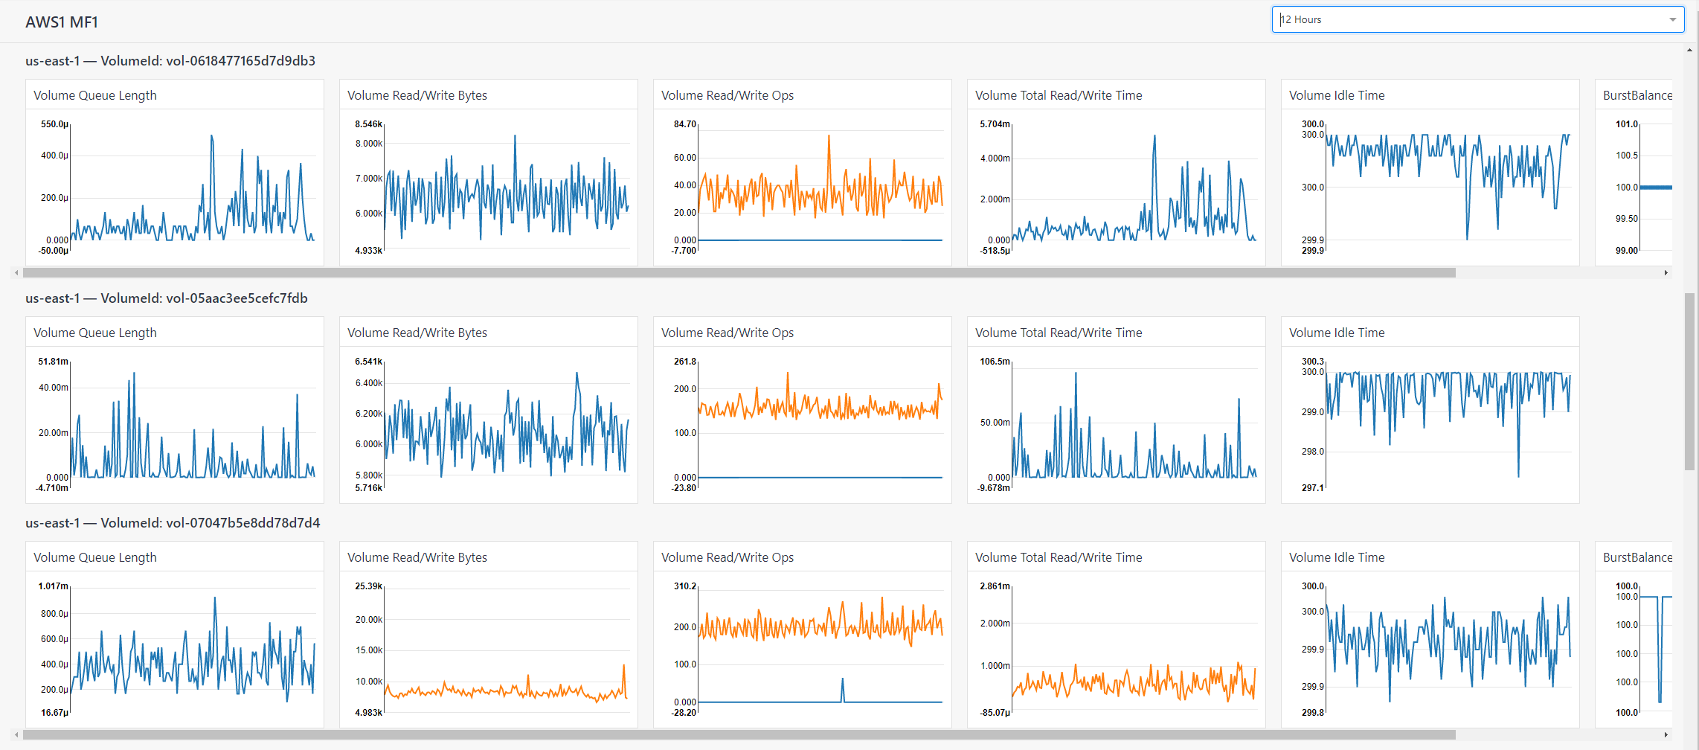Click Volume Read/Write Bytes title for vol-07047b5e8dd78d74
This screenshot has width=1699, height=750.
417,557
